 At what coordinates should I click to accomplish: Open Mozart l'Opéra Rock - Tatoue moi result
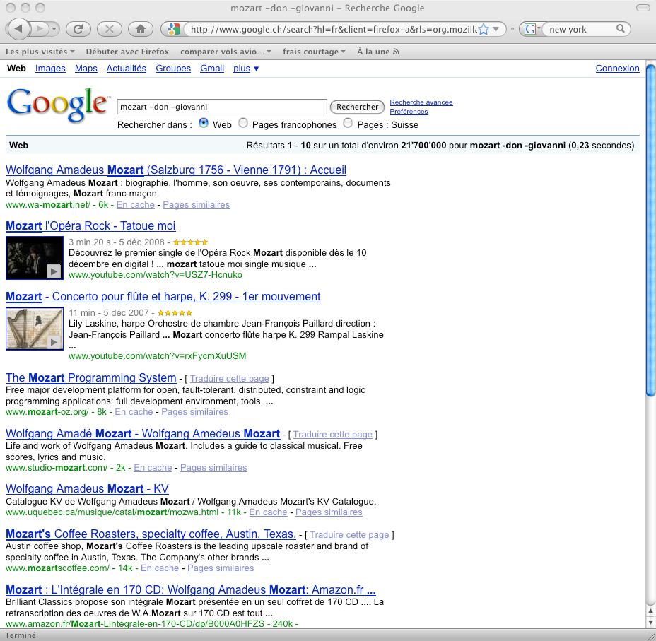pyautogui.click(x=90, y=225)
